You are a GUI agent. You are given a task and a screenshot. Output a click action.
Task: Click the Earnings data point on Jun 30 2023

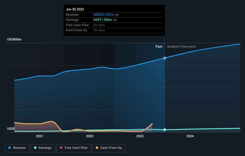(165, 130)
